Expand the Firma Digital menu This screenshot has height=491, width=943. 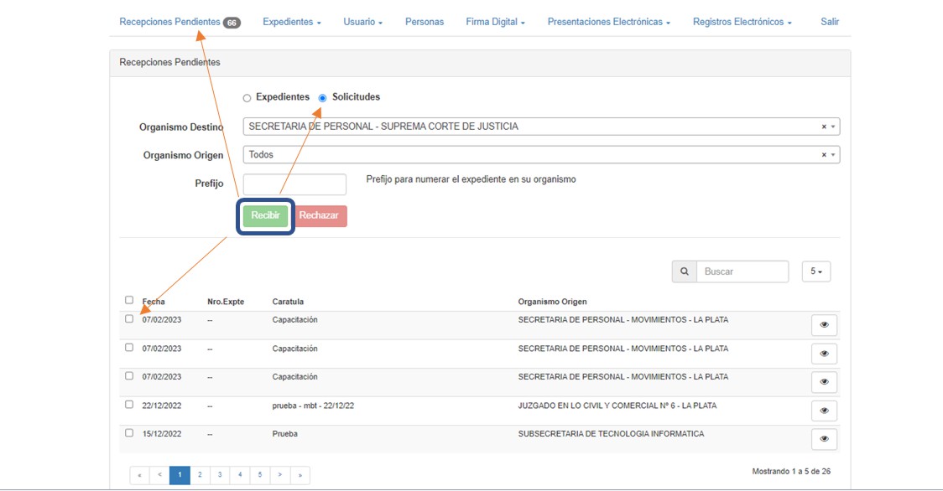495,22
